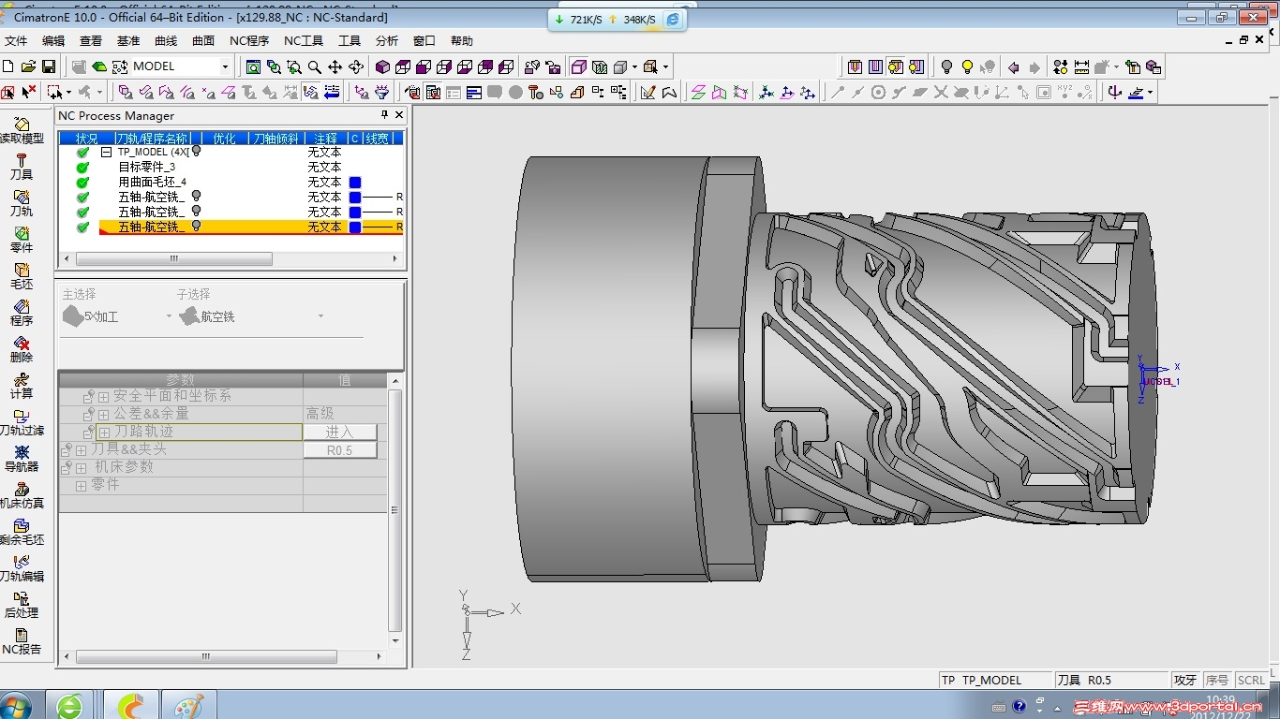Screen dimensions: 1280x719
Task: Open the 刀轨编辑 (toolpath edit) tool
Action: [22, 568]
